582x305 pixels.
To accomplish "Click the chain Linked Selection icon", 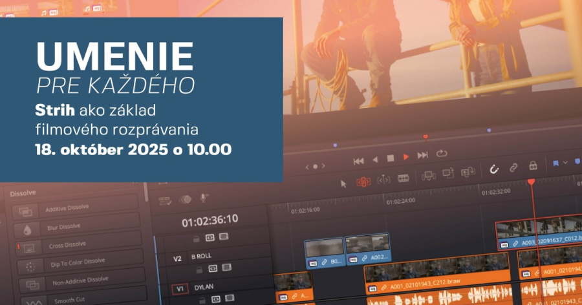I will click(513, 167).
